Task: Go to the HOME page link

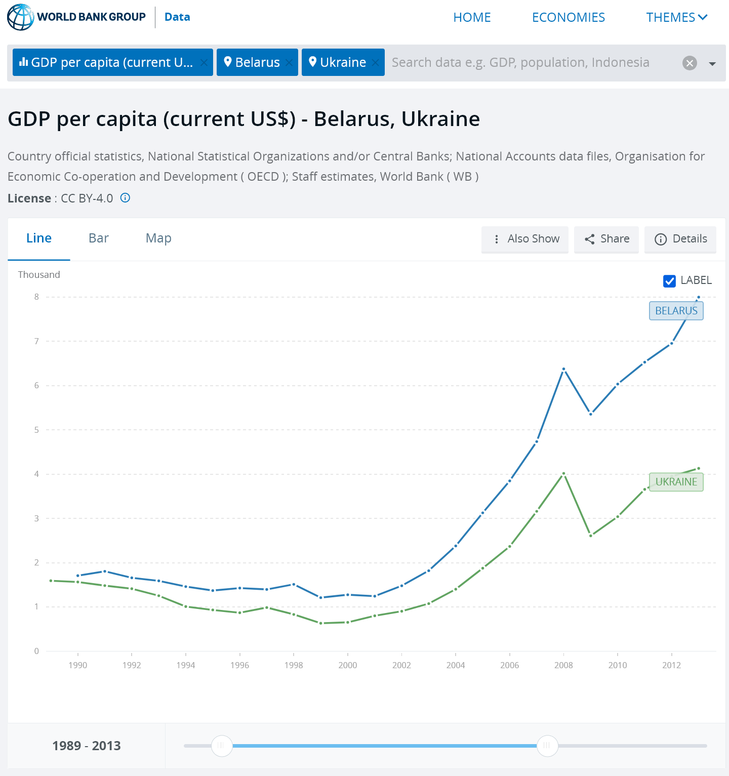Action: pyautogui.click(x=472, y=17)
